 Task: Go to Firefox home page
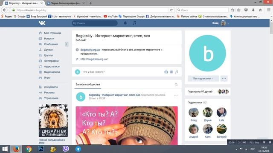click(x=260, y=10)
